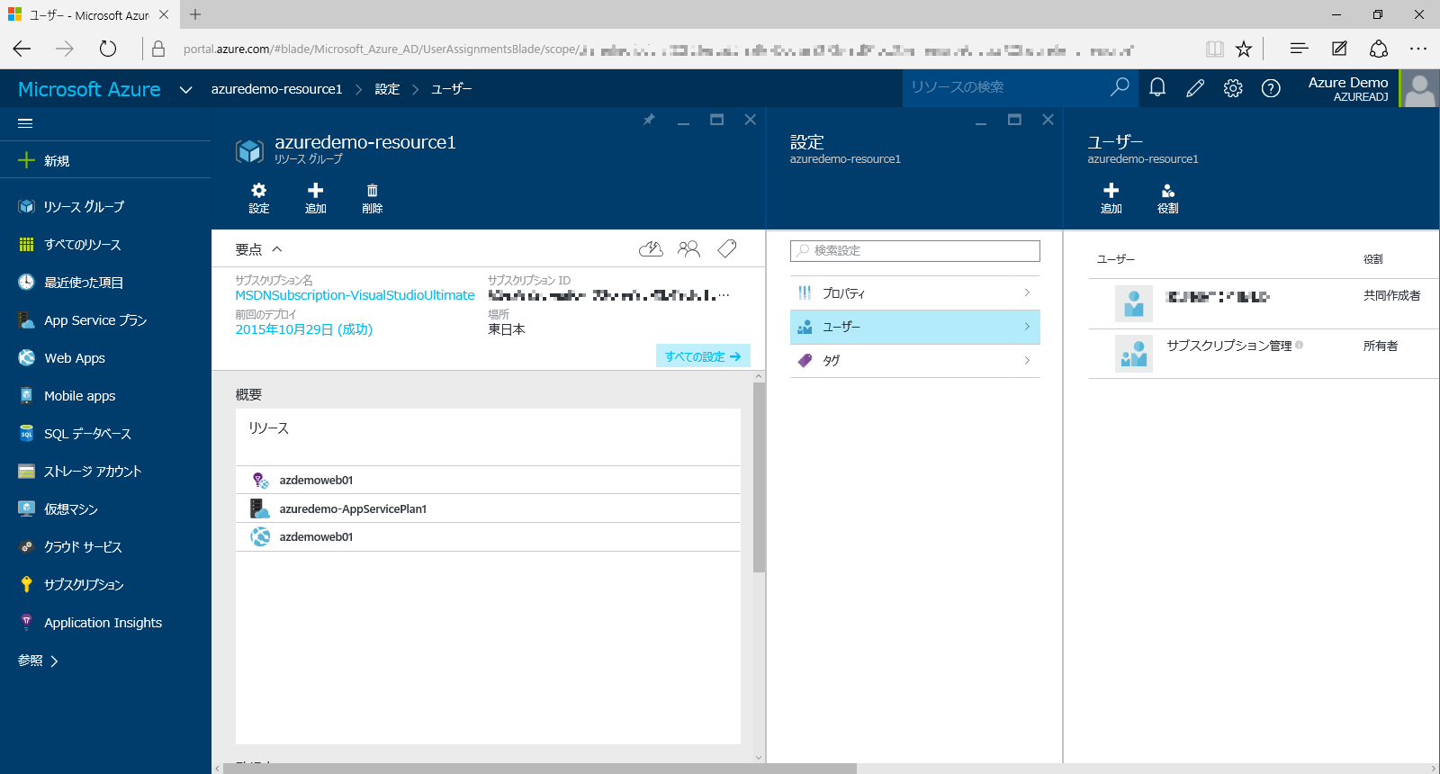This screenshot has width=1440, height=774.
Task: Open App Service プラン in sidebar
Action: click(105, 320)
